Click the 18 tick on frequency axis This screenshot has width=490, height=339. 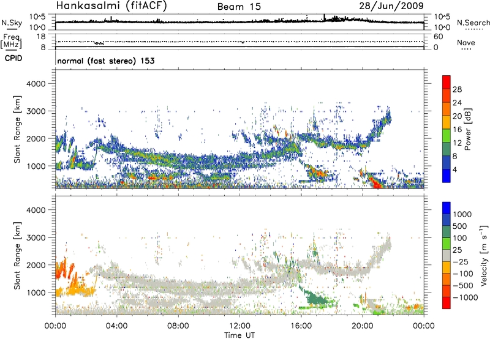[x=41, y=37]
